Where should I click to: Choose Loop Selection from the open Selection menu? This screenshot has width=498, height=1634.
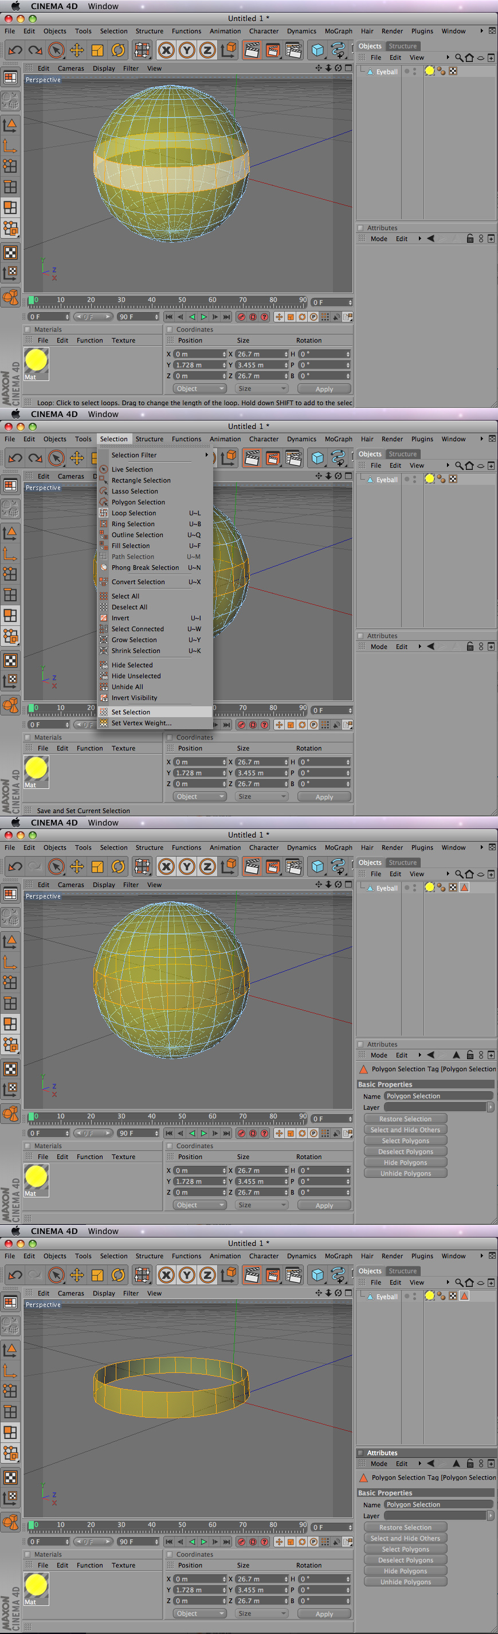[x=134, y=513]
